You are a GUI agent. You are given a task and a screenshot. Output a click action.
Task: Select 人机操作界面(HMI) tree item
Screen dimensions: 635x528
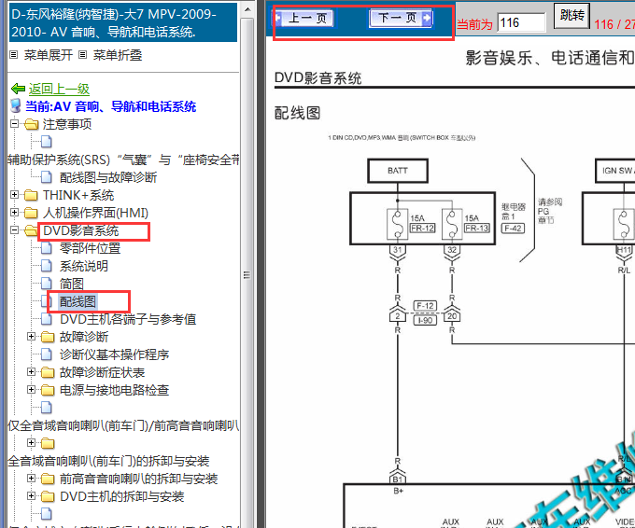(95, 213)
